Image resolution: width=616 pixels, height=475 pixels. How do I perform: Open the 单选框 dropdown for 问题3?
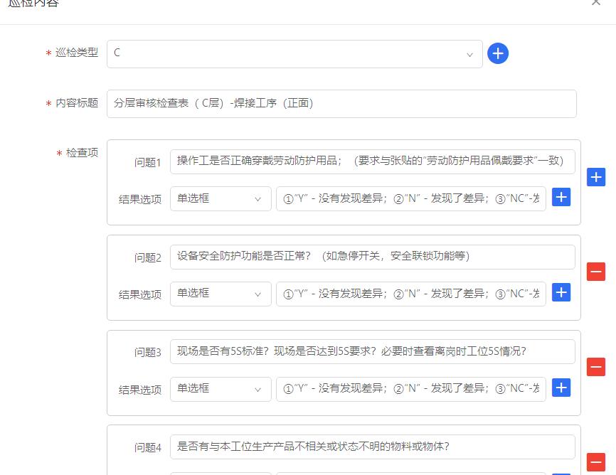pyautogui.click(x=221, y=388)
